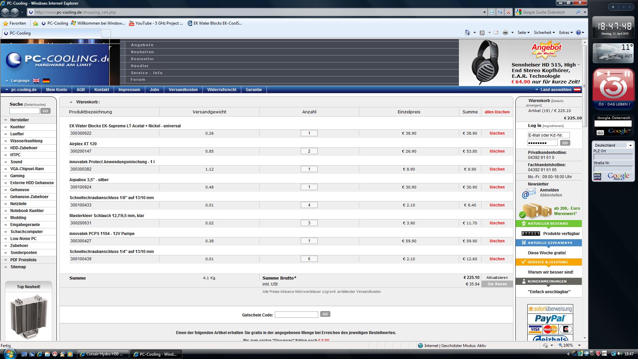Click the Gutschein Code input field
The image size is (638, 359).
296,314
